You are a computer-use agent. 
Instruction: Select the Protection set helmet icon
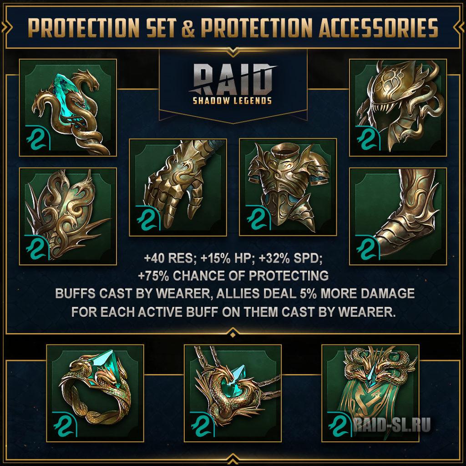click(x=398, y=107)
